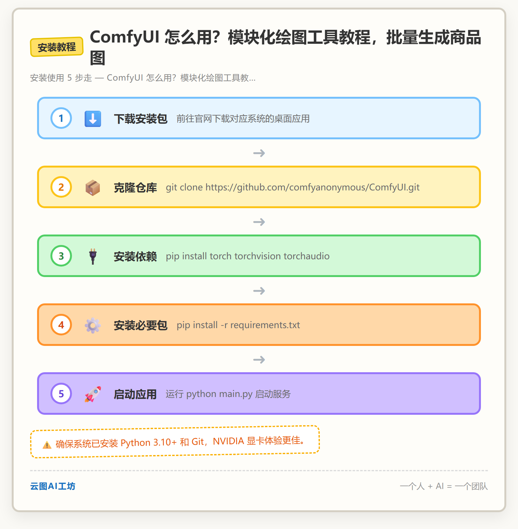The width and height of the screenshot is (518, 529).
Task: Click the 安装依赖 step heading
Action: [x=135, y=256]
